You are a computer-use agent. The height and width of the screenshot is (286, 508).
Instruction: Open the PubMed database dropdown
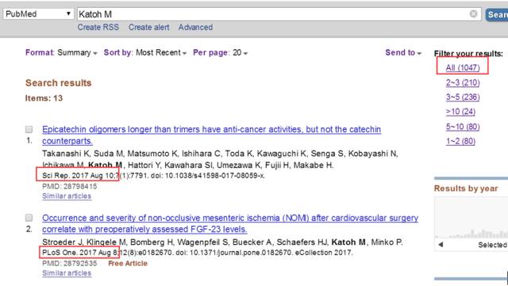38,14
